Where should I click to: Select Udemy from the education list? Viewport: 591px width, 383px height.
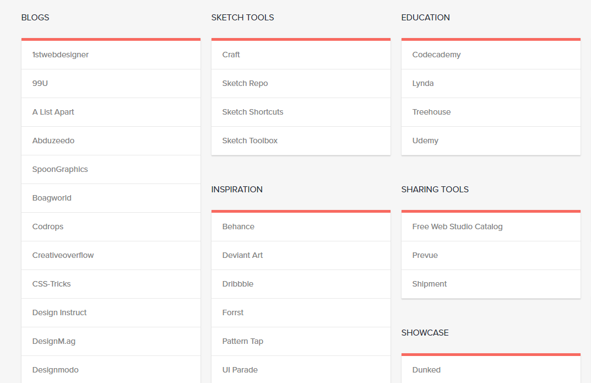coord(425,141)
